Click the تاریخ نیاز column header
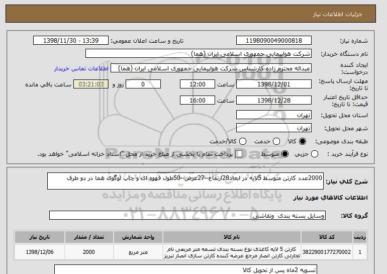387x274 pixels. click(x=40, y=237)
